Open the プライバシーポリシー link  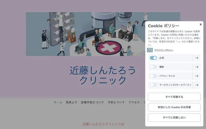click(164, 50)
